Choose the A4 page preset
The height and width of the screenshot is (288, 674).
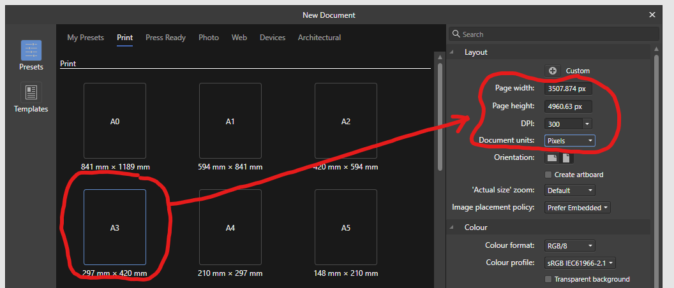coord(230,227)
